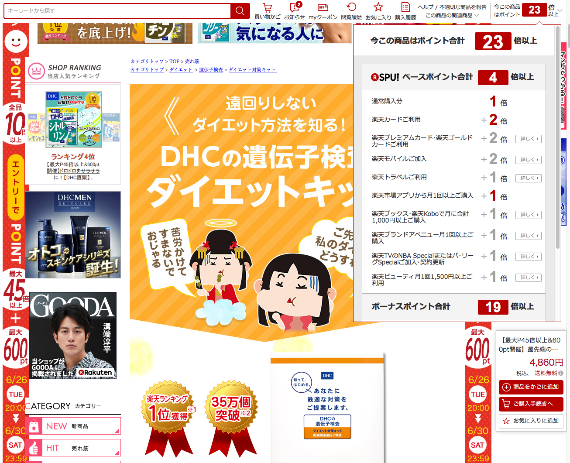Click 楽天カードご利用 row text
Viewport: 570px width, 463px height.
point(396,120)
